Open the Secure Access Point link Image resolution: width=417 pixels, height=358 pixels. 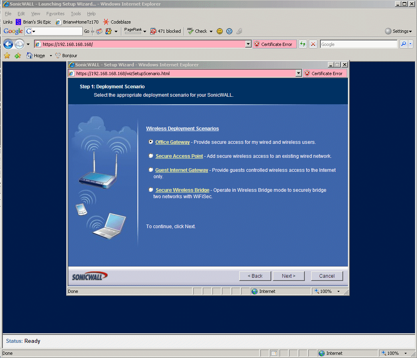pos(179,156)
